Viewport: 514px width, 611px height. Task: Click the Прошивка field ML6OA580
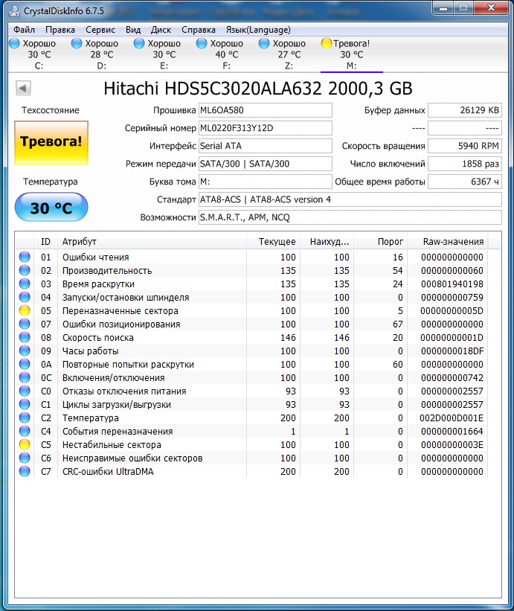tap(265, 110)
